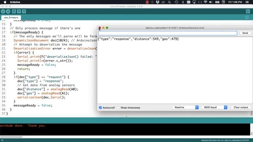This screenshot has width=253, height=142.
Task: Expand the tab options dropdown arrow
Action: point(247,17)
